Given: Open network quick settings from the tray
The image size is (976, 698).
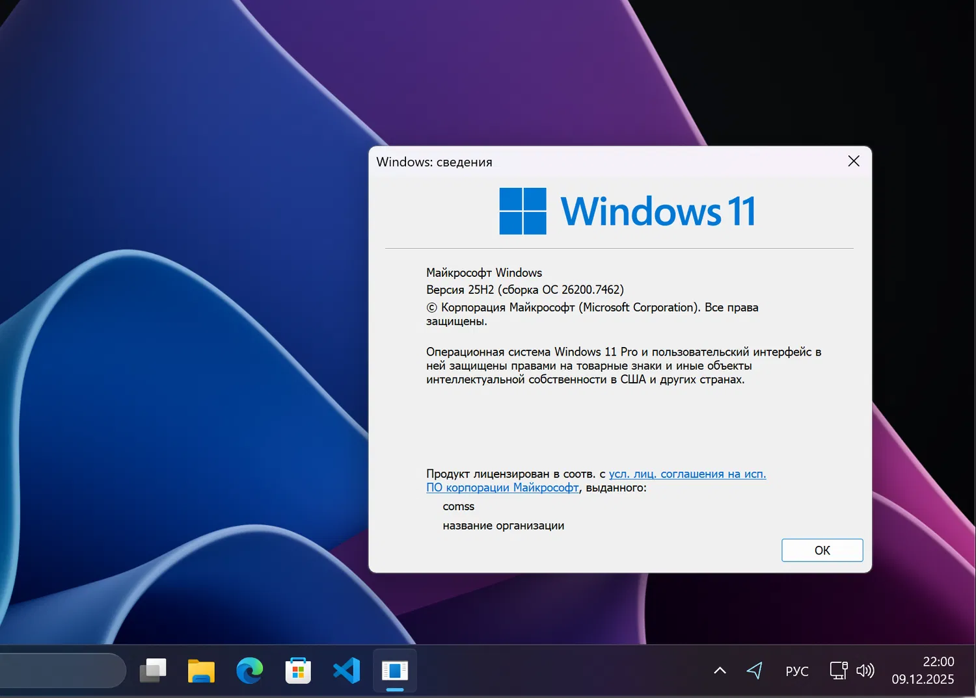Looking at the screenshot, I should [x=838, y=670].
